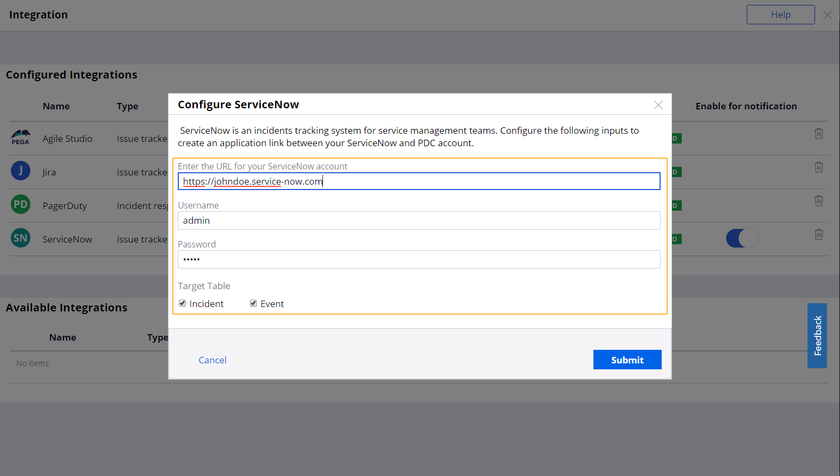840x476 pixels.
Task: Click the trash icon on the Jira row
Action: 818,167
